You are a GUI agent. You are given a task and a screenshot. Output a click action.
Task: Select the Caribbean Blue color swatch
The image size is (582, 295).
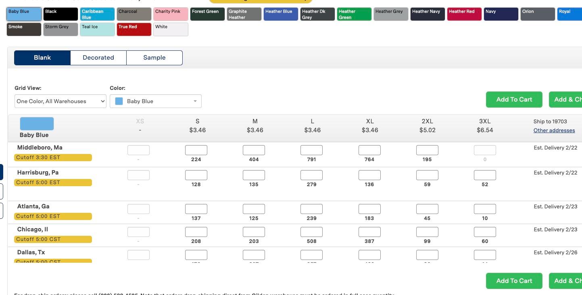click(x=97, y=14)
